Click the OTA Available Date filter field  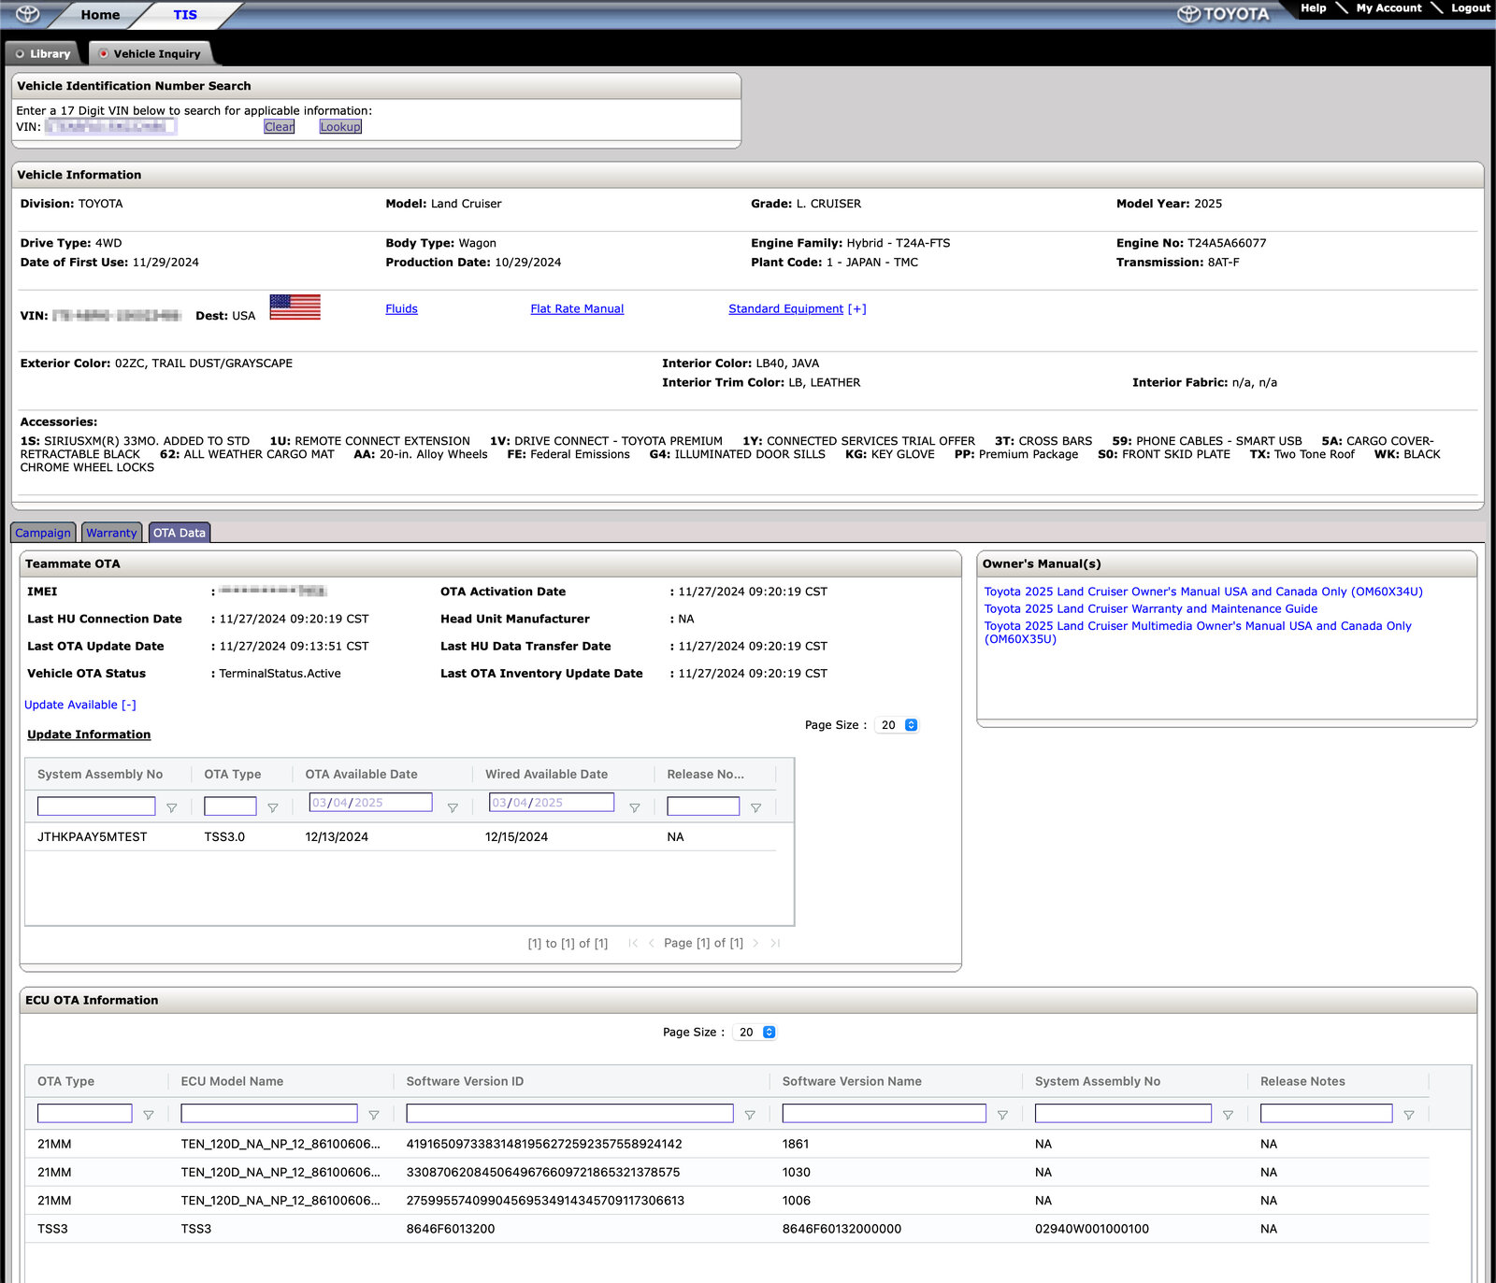[370, 802]
